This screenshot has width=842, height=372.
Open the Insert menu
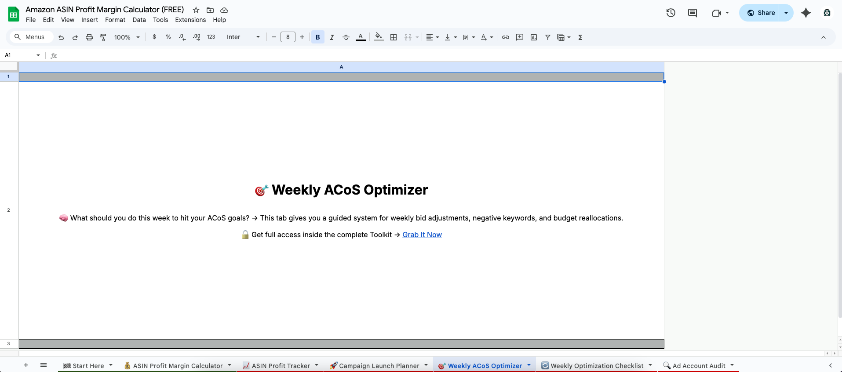(x=90, y=20)
